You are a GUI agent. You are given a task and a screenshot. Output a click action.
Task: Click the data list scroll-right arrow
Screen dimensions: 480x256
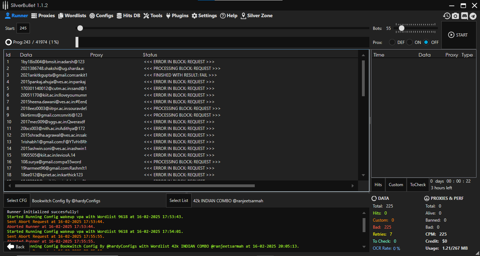tap(353, 186)
